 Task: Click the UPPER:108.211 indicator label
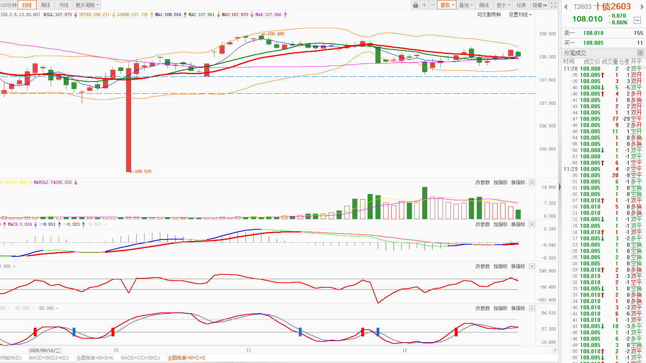[x=94, y=15]
